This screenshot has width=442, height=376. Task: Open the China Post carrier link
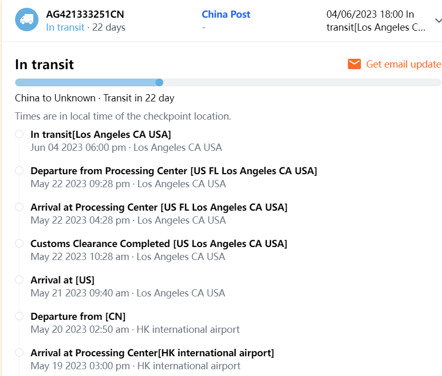(x=226, y=15)
